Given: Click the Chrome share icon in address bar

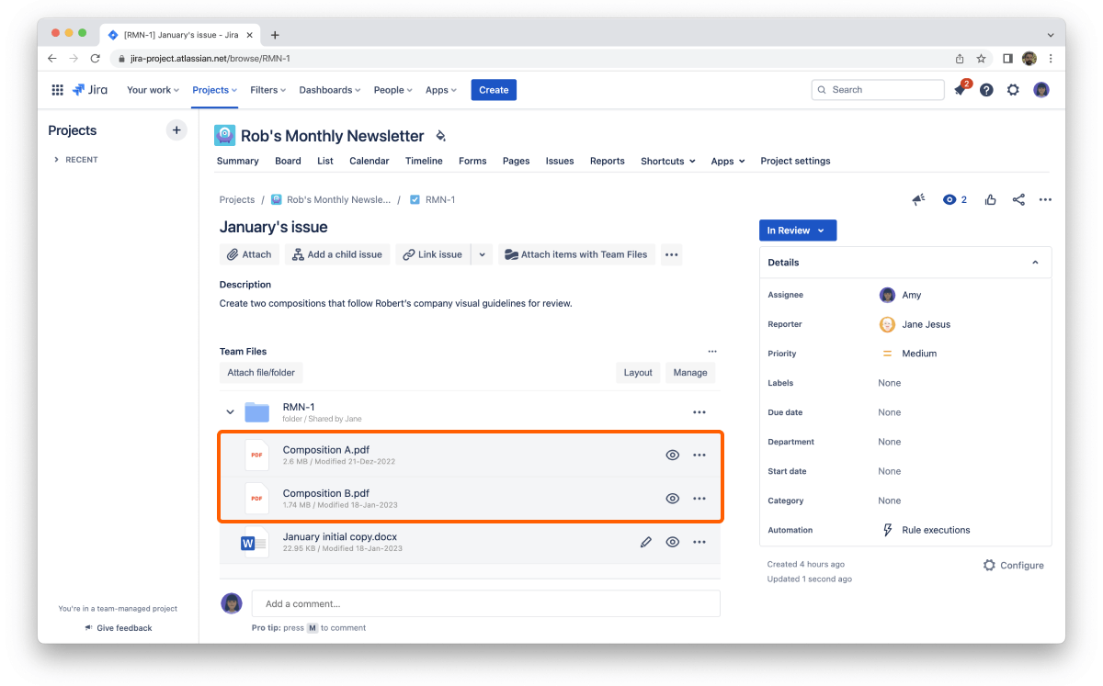Looking at the screenshot, I should (x=960, y=58).
